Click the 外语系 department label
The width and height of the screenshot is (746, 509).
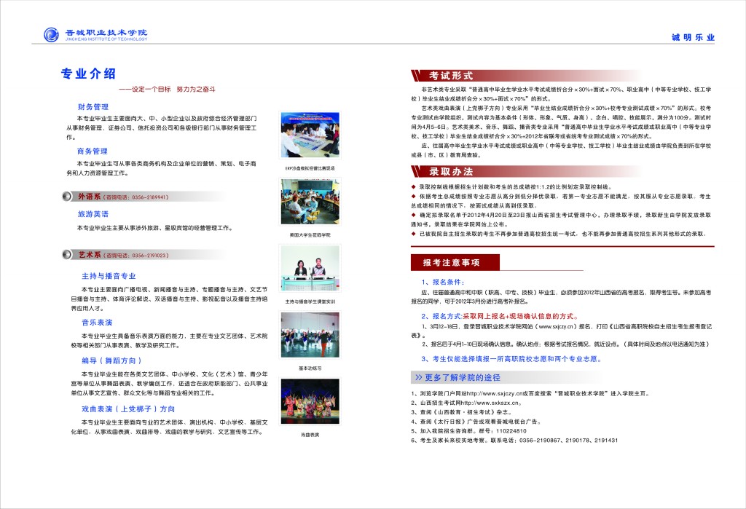pos(90,197)
